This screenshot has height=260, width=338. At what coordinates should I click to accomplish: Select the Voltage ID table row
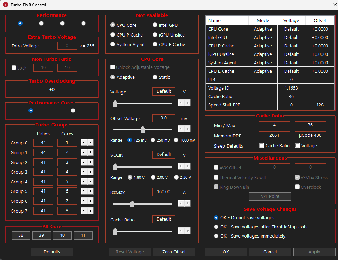point(270,88)
